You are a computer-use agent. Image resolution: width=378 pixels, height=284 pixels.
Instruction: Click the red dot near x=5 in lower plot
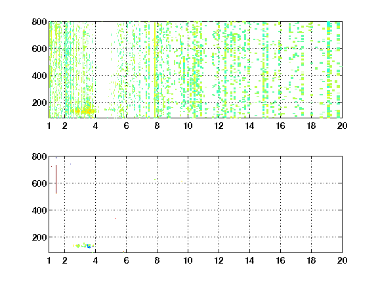tap(115, 218)
